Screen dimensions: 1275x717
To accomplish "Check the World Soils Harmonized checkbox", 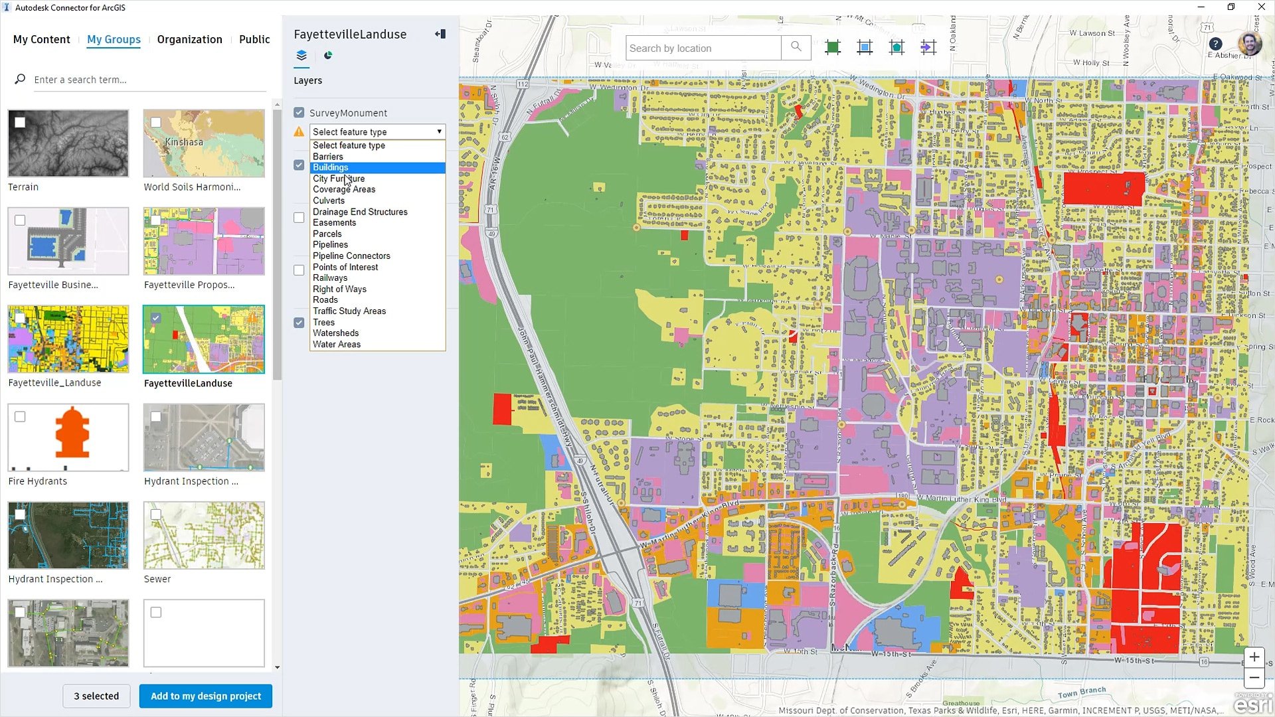I will click(156, 122).
